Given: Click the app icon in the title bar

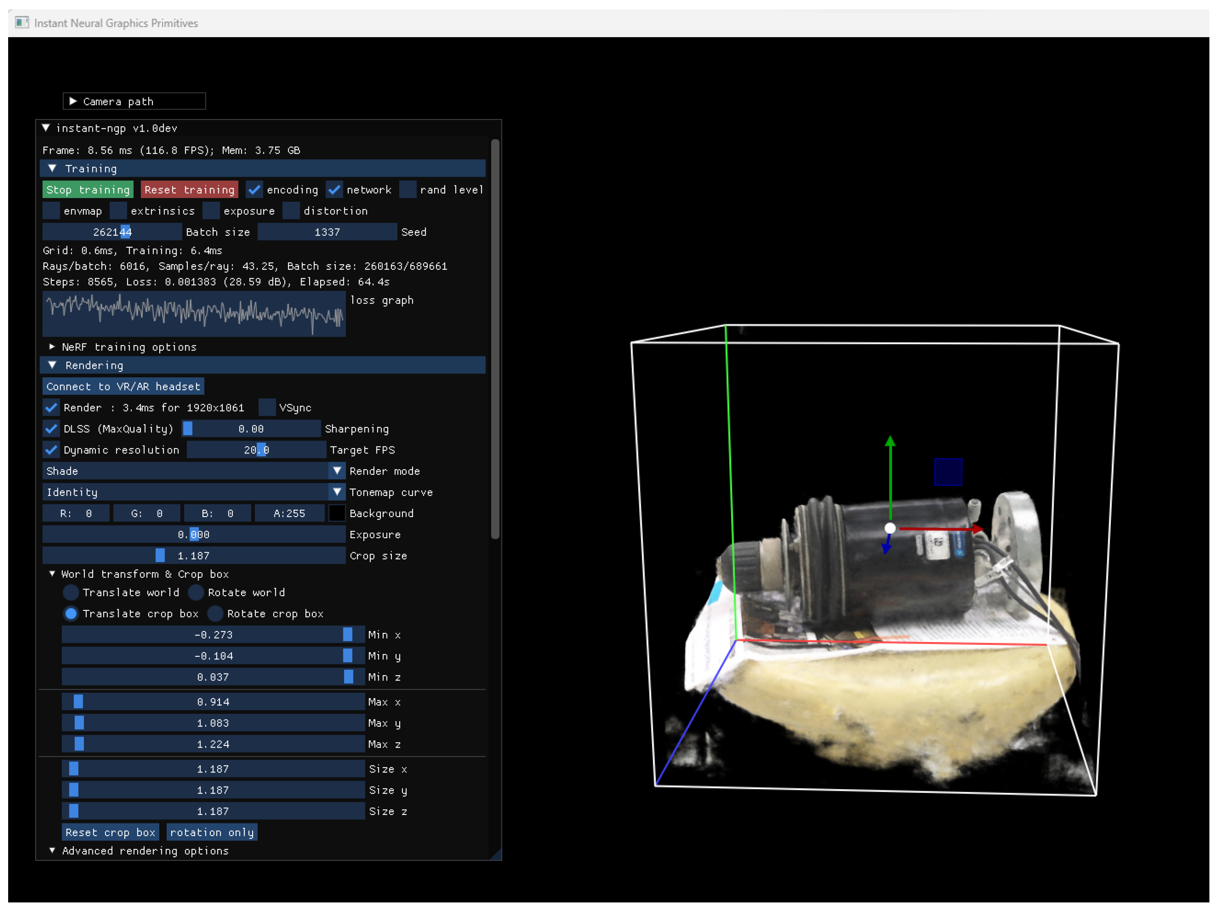Looking at the screenshot, I should click(22, 22).
